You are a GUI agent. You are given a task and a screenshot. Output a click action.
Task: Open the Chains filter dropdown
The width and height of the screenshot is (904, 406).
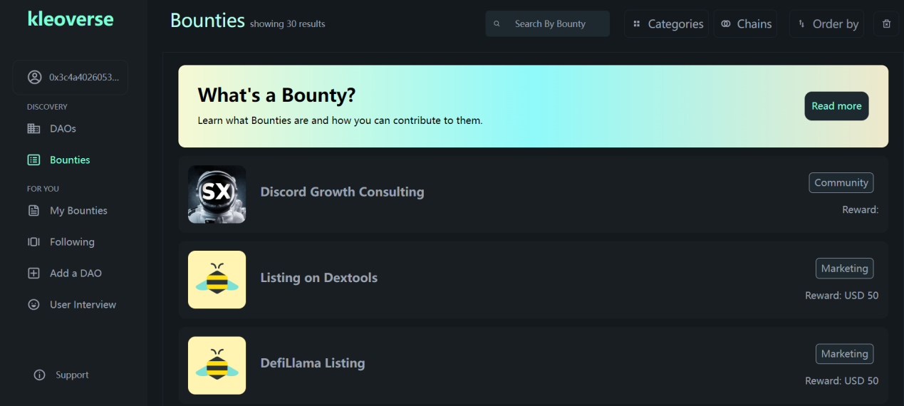click(745, 24)
